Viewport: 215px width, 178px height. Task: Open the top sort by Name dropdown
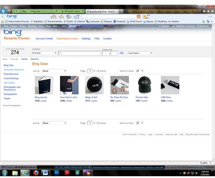point(54,71)
